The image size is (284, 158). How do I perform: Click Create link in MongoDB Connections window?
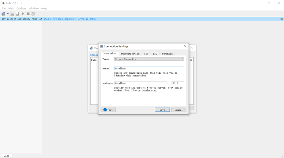[x=94, y=55]
